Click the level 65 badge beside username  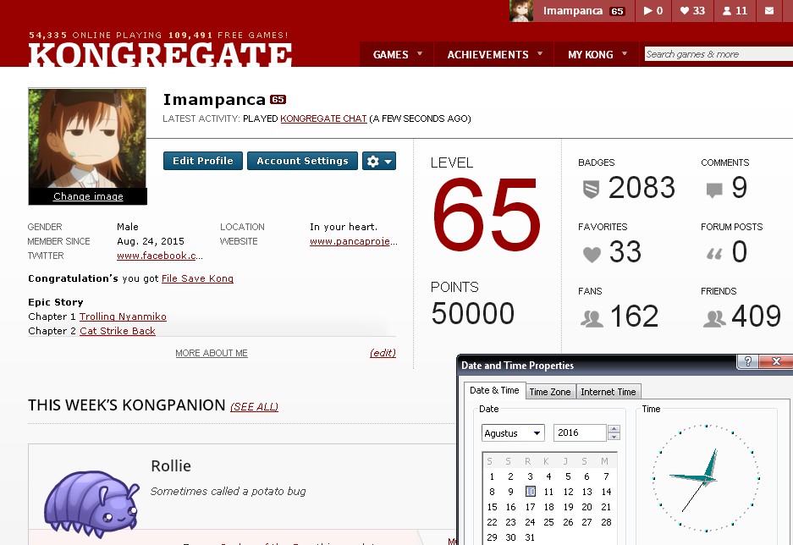pos(278,100)
